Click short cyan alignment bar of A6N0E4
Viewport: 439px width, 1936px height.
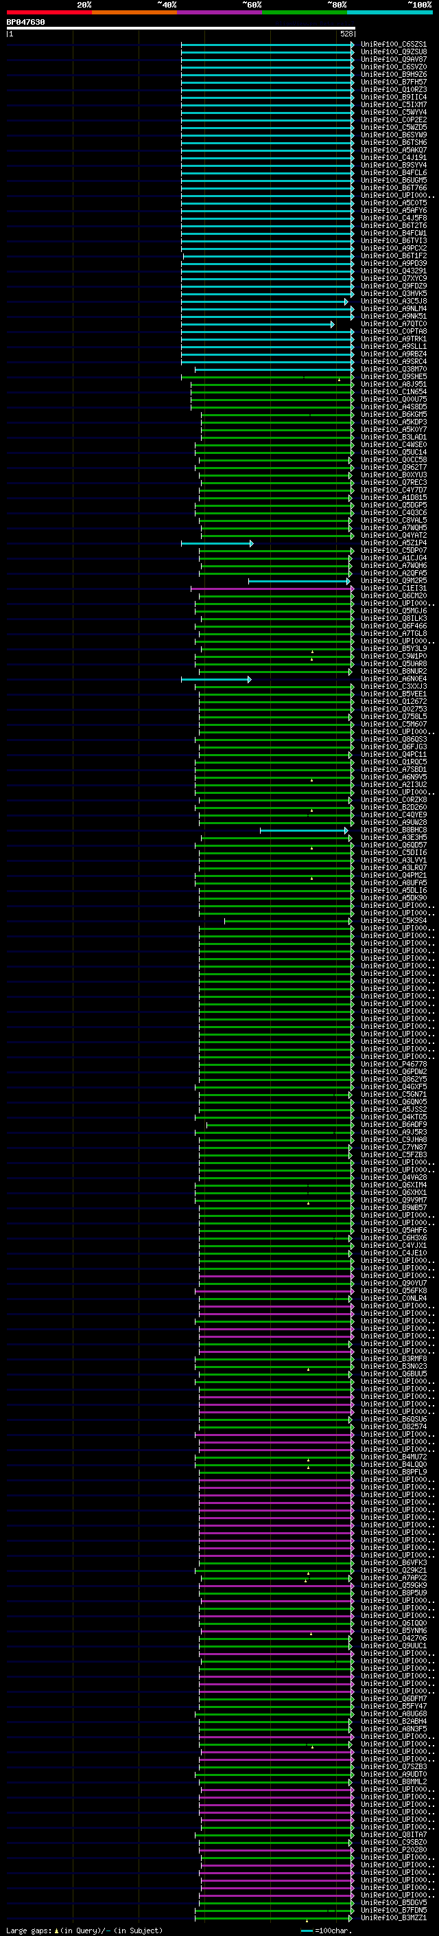point(216,679)
